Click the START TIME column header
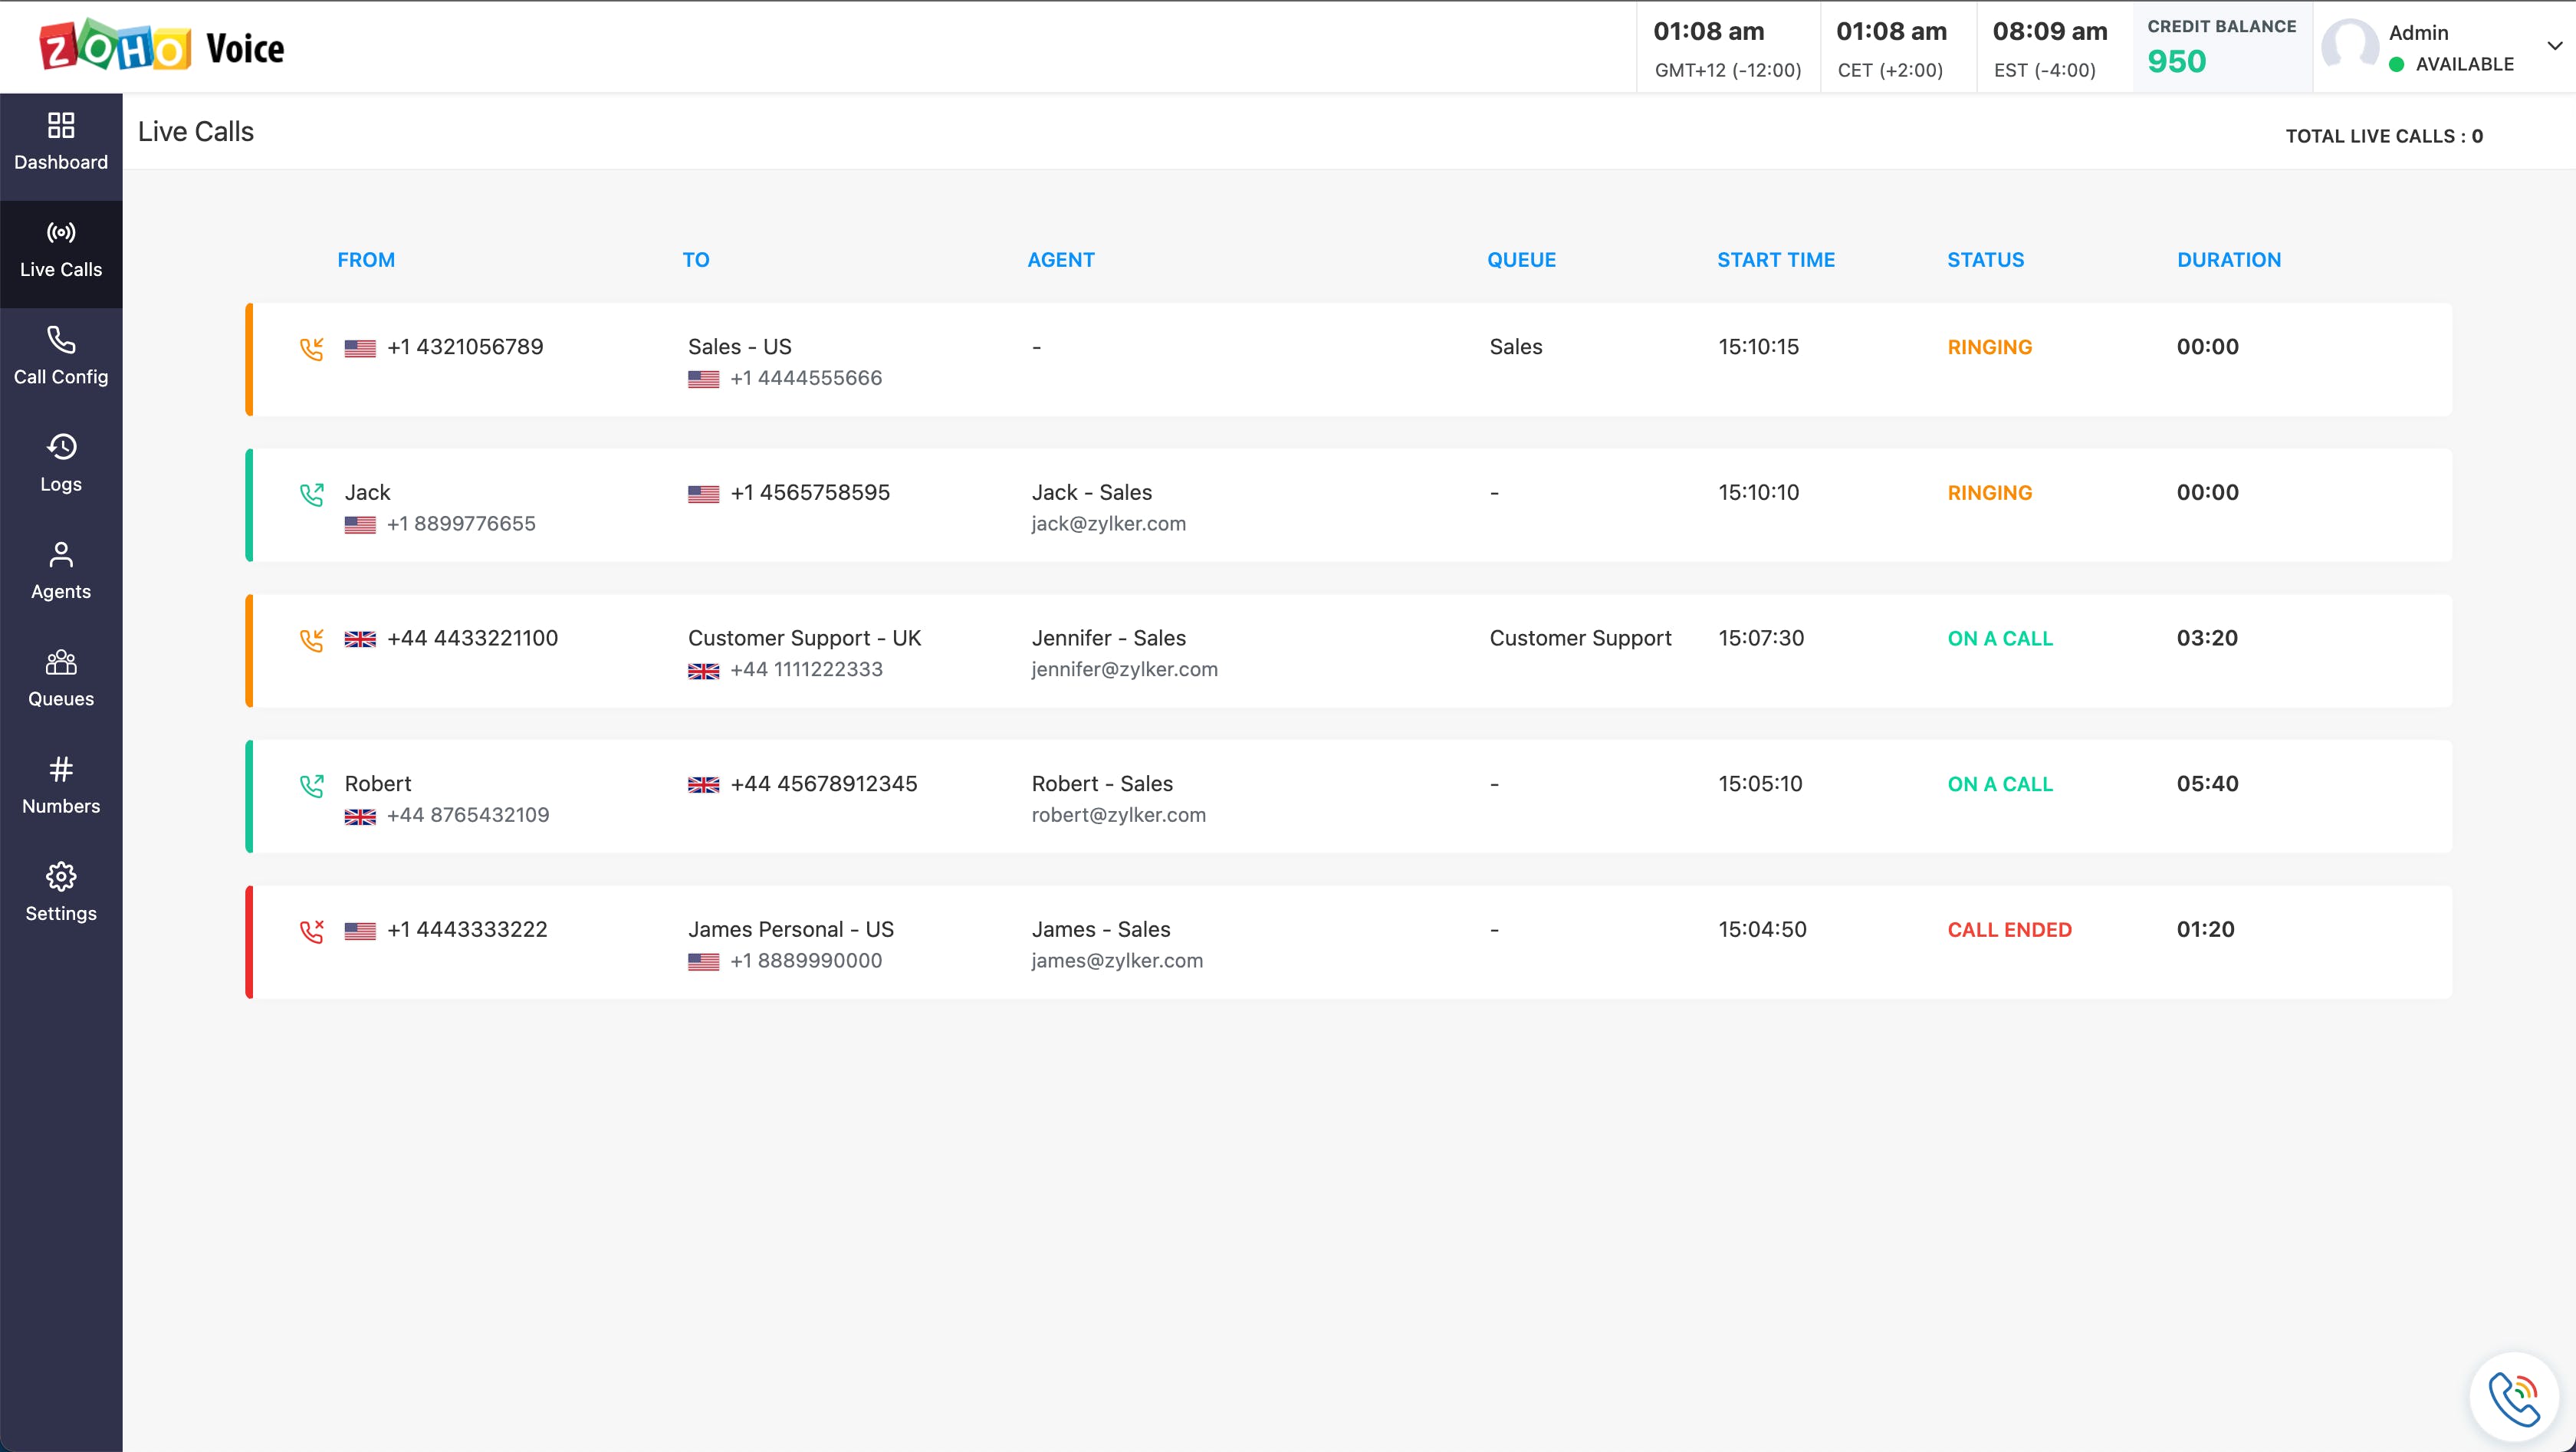Screen dimensions: 2576x1452 coord(1775,260)
